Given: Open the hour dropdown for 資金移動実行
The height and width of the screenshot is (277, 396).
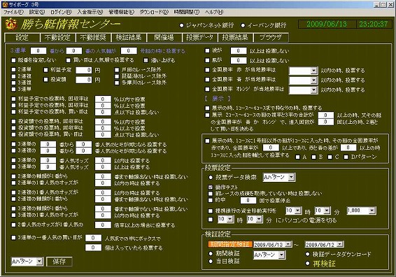Looking at the screenshot, I should pos(298,211).
